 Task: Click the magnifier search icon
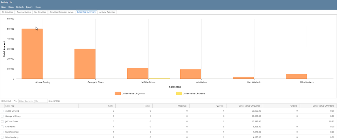point(15,100)
